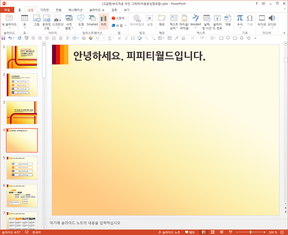Toggle Comments (메모) pane in status bar
The width and height of the screenshot is (288, 235).
[x=190, y=232]
